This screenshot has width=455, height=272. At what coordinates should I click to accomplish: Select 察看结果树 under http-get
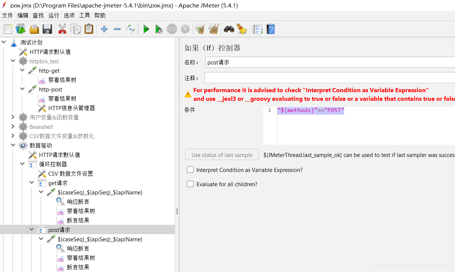click(x=62, y=80)
